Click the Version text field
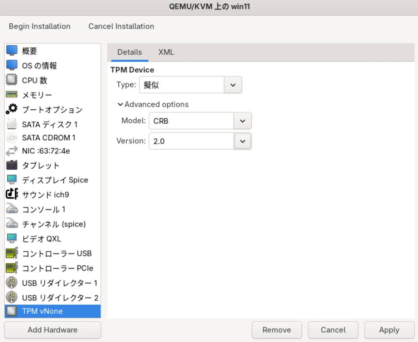The image size is (418, 342). (191, 141)
